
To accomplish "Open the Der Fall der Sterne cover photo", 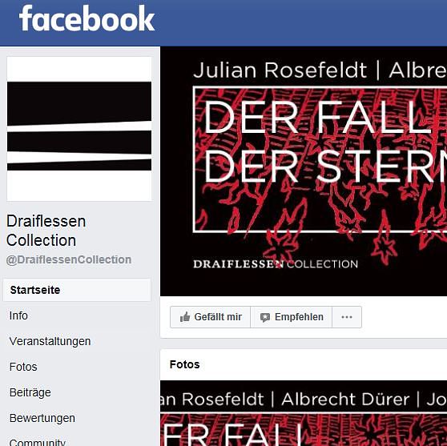I will pyautogui.click(x=304, y=171).
